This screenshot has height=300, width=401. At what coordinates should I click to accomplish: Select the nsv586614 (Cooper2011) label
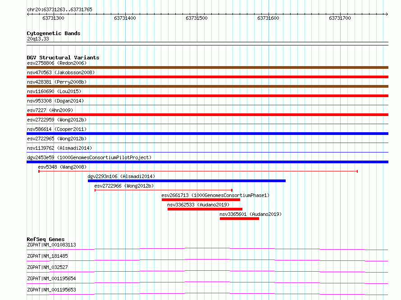(57, 129)
